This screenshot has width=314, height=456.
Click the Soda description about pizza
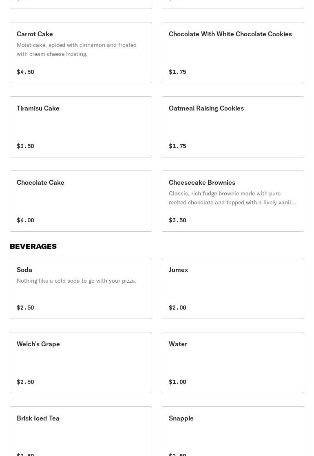click(x=77, y=281)
